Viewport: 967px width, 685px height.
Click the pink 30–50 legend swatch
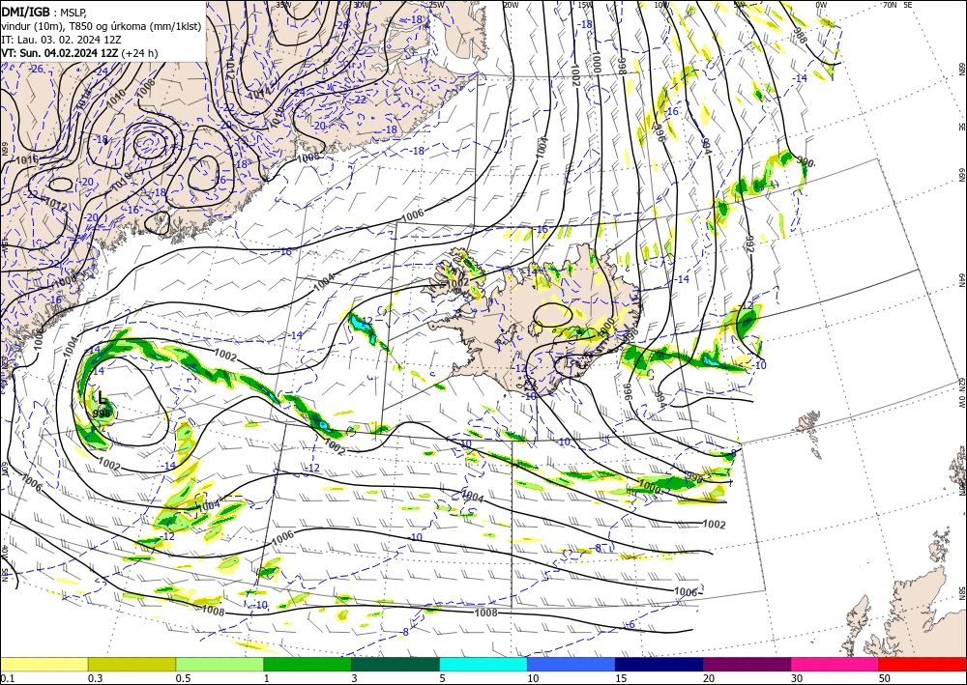(x=835, y=664)
